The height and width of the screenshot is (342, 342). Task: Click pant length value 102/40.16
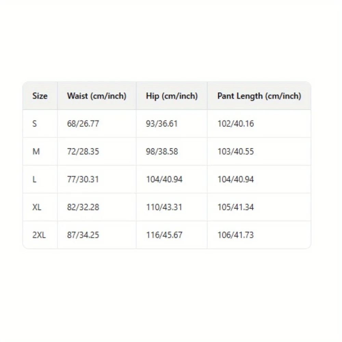pos(236,124)
